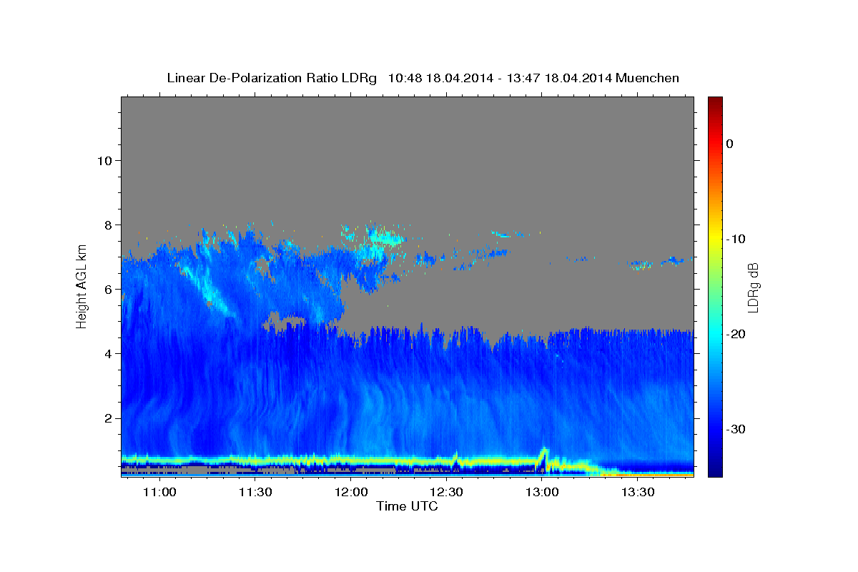Click the 'Time UTC' axis title

407,506
